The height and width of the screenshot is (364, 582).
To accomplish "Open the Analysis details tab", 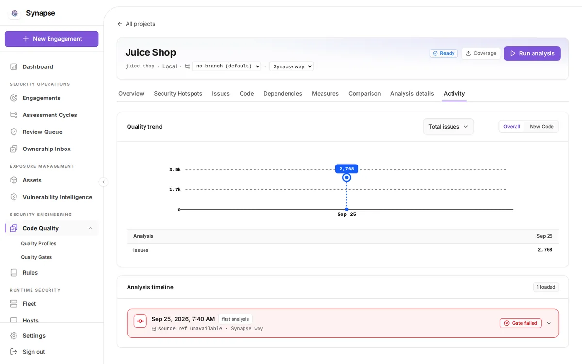I will pyautogui.click(x=412, y=93).
